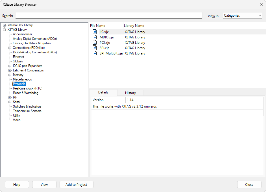
Task: Click the PCI.xje file icon
Action: pyautogui.click(x=95, y=43)
